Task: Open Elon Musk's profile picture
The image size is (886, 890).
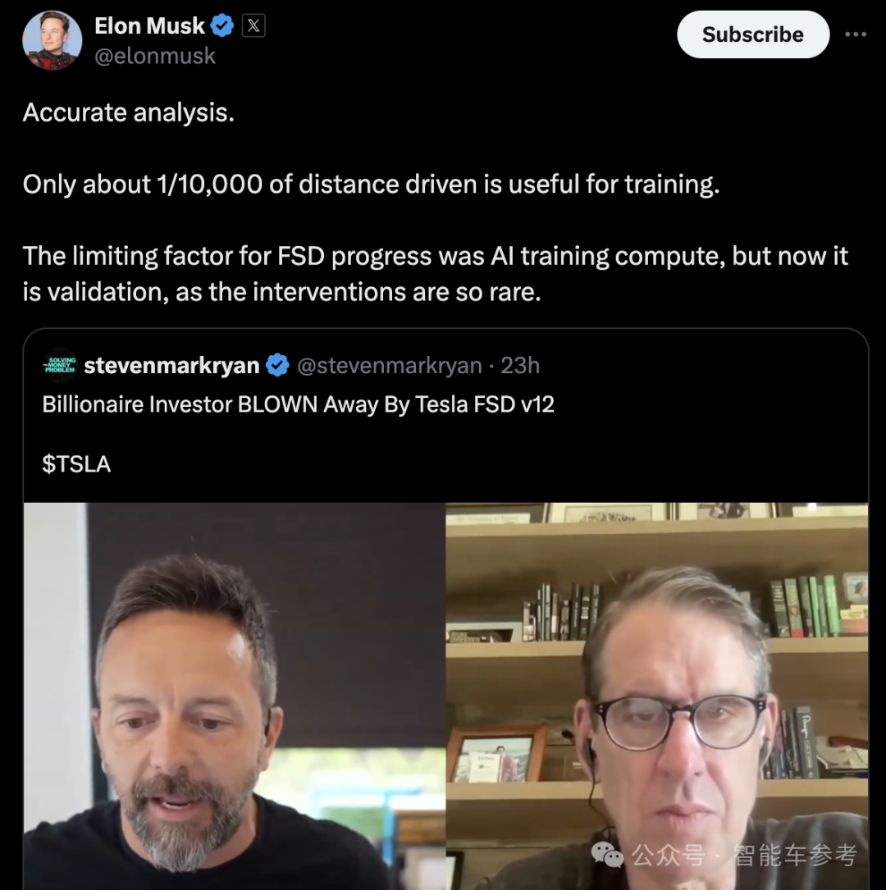Action: point(52,41)
